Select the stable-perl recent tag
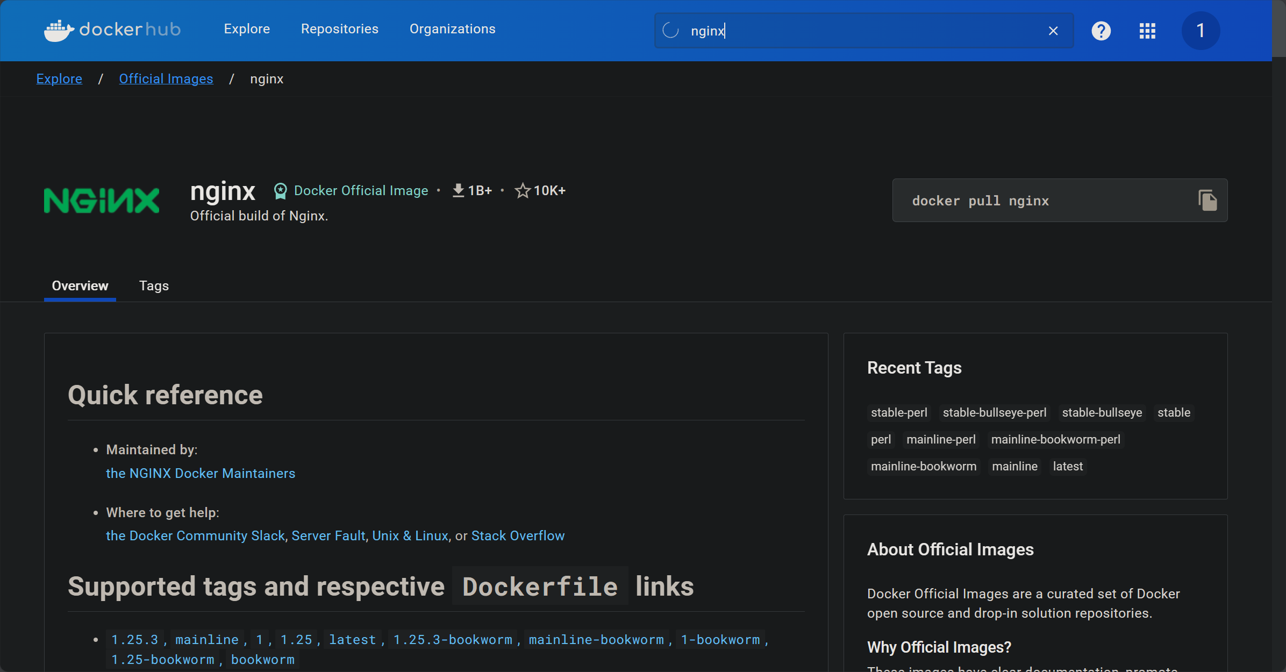This screenshot has width=1286, height=672. click(899, 413)
